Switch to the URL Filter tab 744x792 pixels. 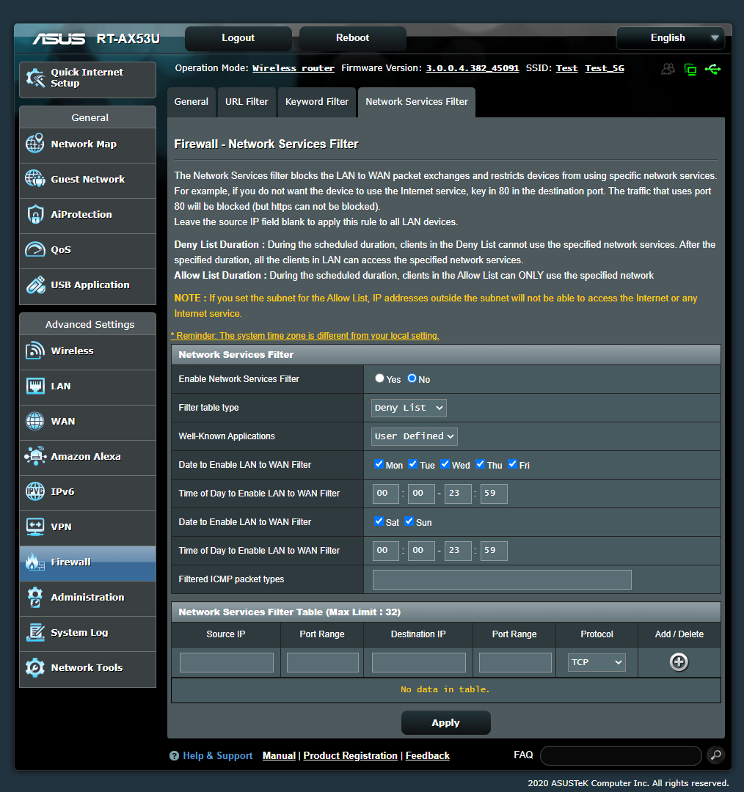[247, 102]
